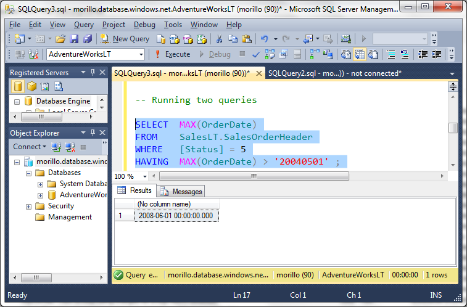Image resolution: width=467 pixels, height=307 pixels.
Task: Click the Database Engine Query icon
Action: [x=161, y=39]
